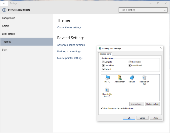This screenshot has width=170, height=133.
Task: Minimize the Settings window
Action: point(151,3)
